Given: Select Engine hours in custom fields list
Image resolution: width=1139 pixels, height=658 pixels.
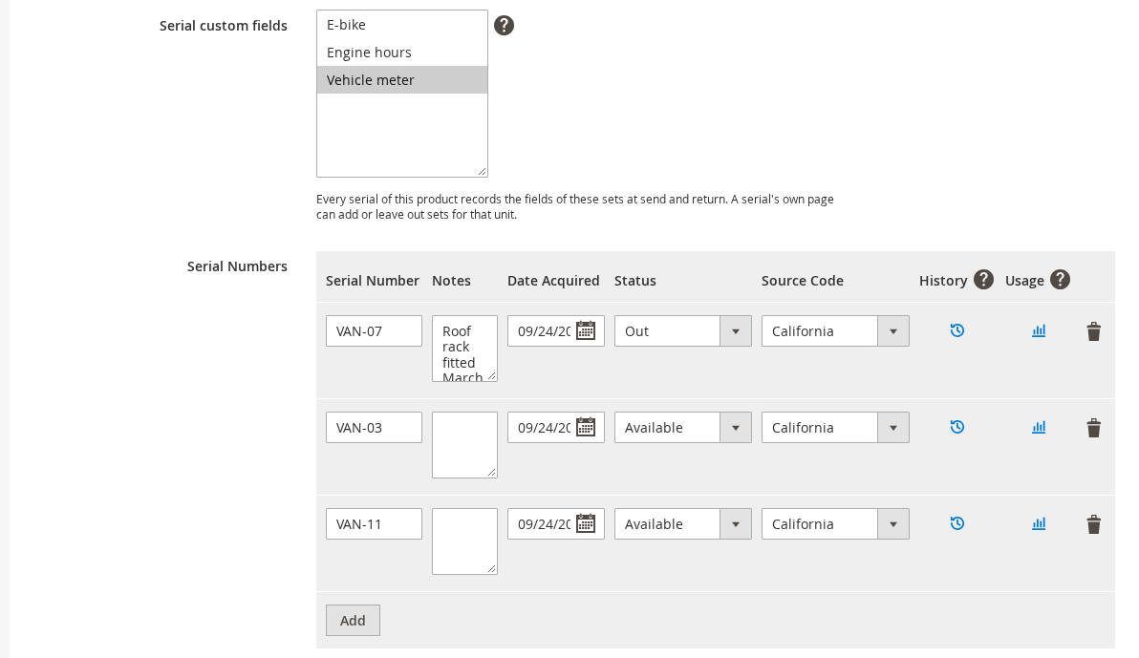Looking at the screenshot, I should tap(401, 53).
